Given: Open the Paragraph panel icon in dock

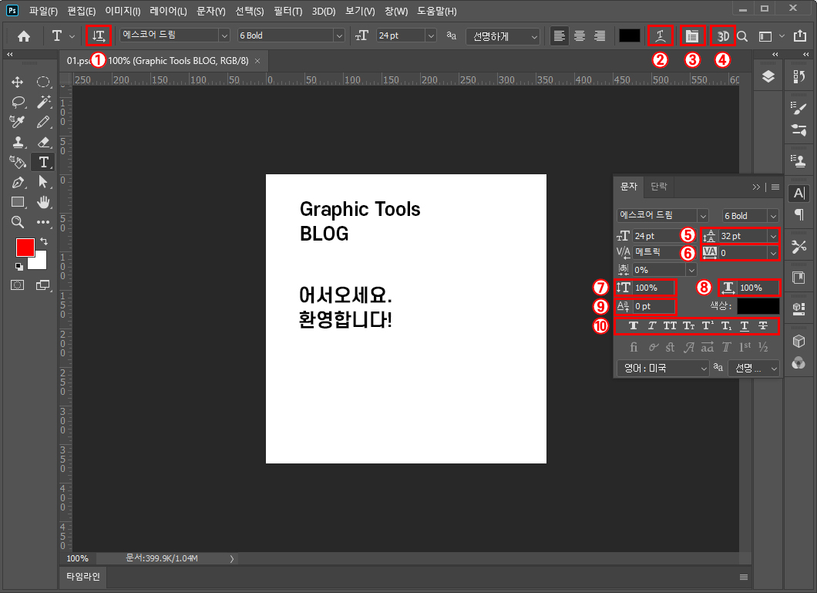Looking at the screenshot, I should (799, 214).
